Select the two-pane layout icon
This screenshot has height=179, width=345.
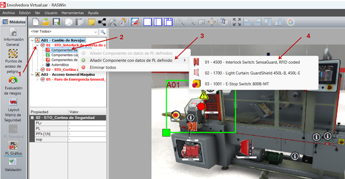(x=158, y=22)
